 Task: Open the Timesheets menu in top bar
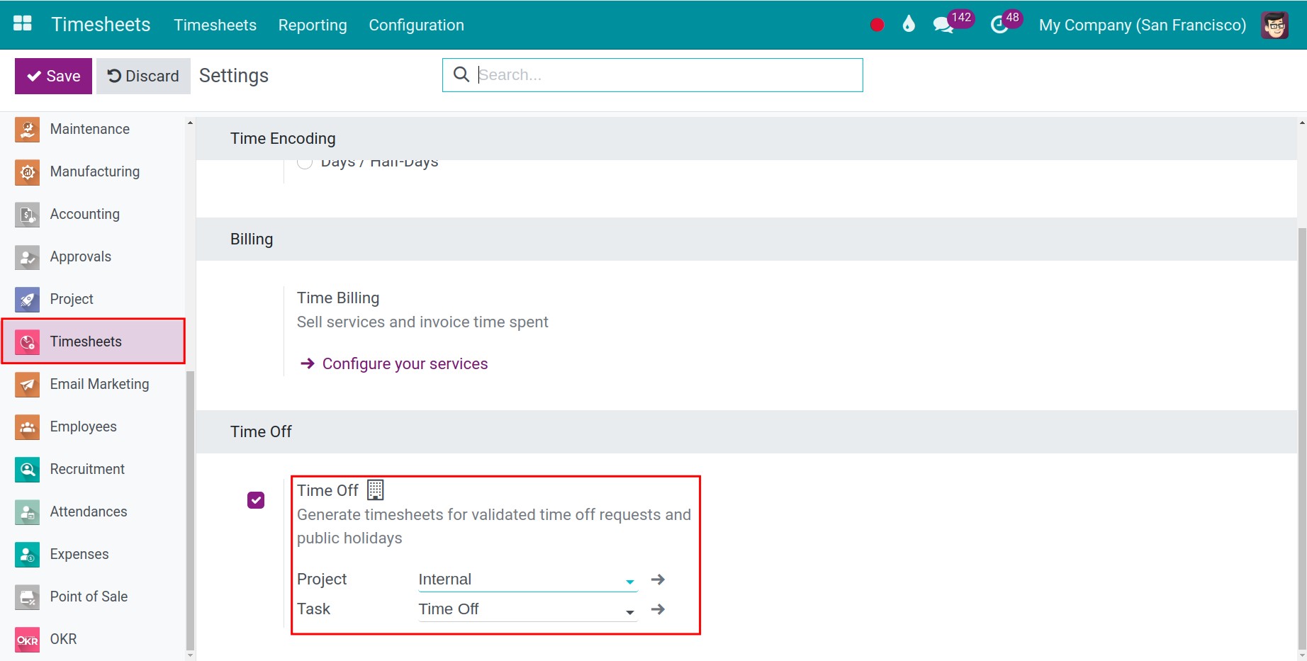pos(215,25)
